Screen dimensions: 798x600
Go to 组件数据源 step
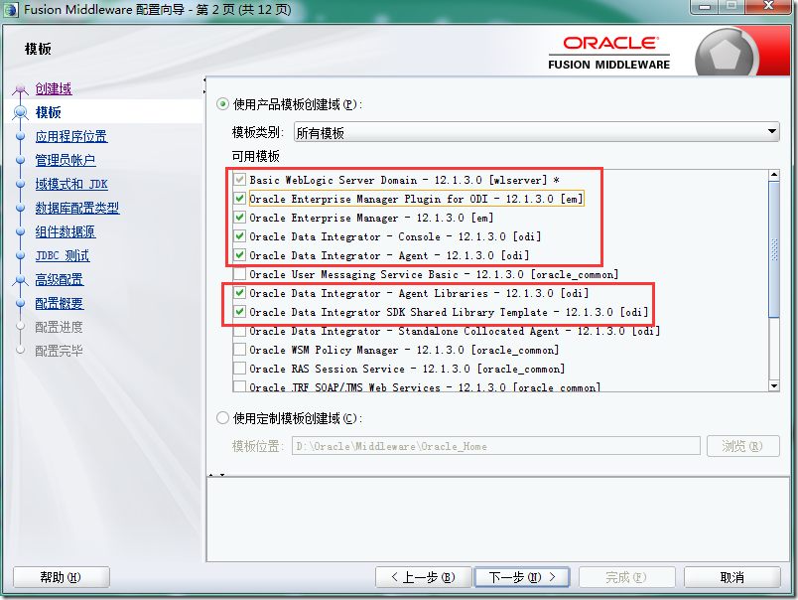click(x=66, y=231)
